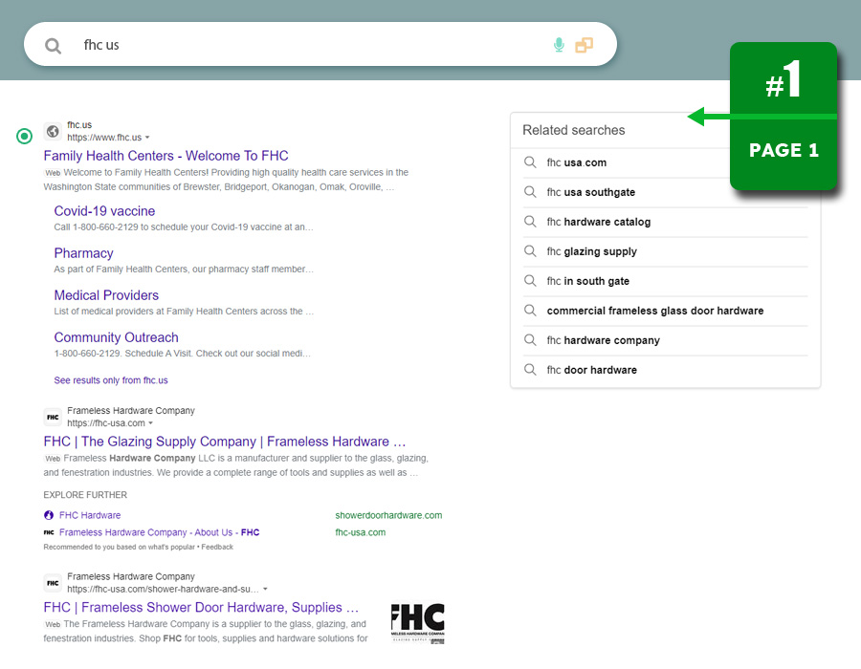The image size is (861, 669).
Task: Select related search fhc glazing supply
Action: [592, 251]
